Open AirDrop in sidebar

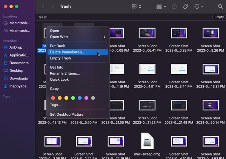tap(13, 47)
